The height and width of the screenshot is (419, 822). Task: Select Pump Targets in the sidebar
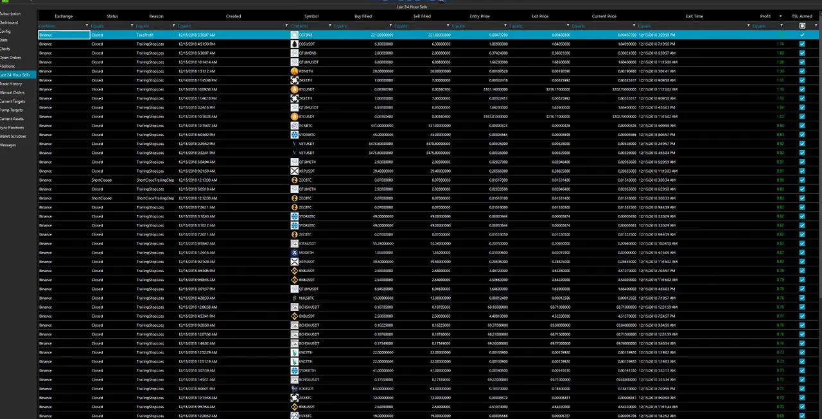[x=12, y=110]
